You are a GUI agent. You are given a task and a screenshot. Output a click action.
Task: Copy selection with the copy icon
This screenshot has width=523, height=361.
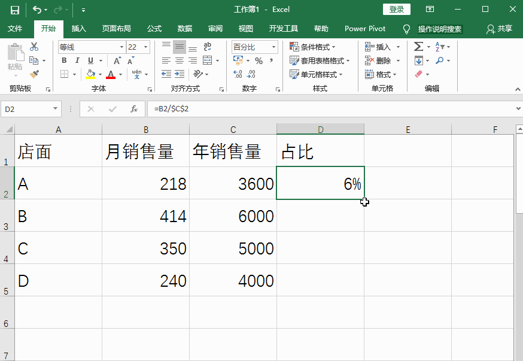click(34, 60)
